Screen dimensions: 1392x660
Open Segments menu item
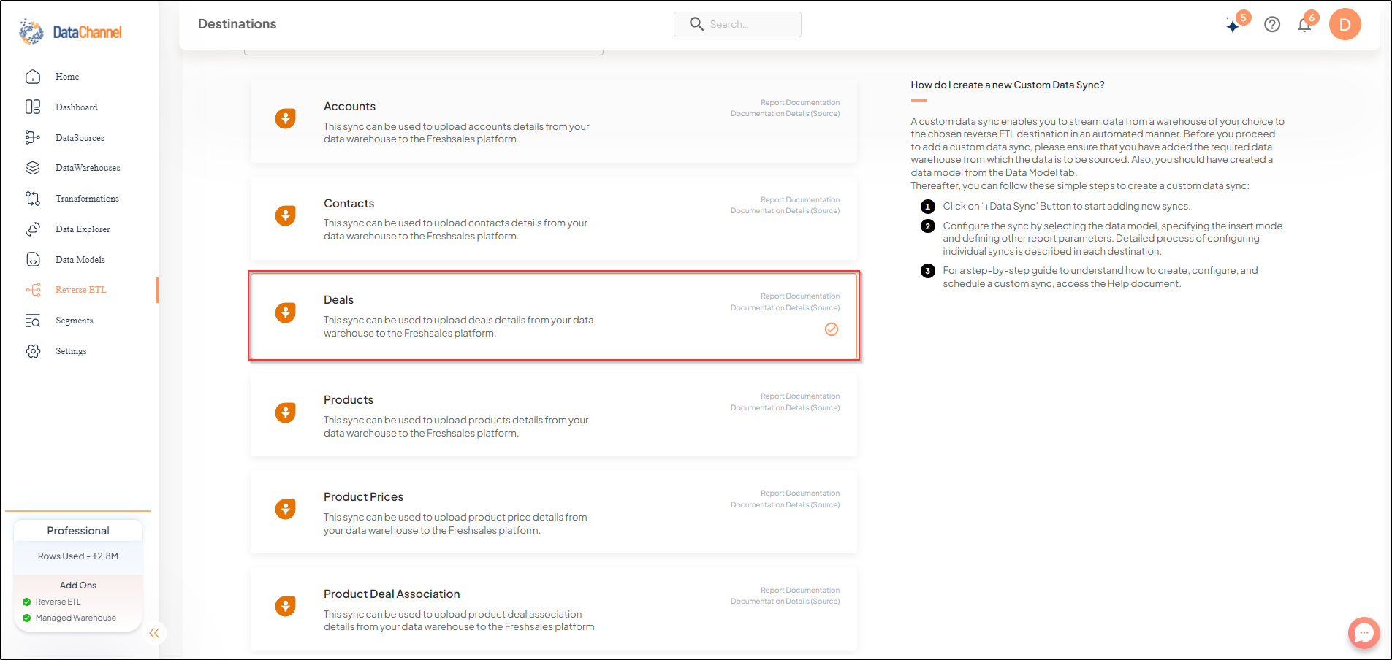tap(75, 321)
